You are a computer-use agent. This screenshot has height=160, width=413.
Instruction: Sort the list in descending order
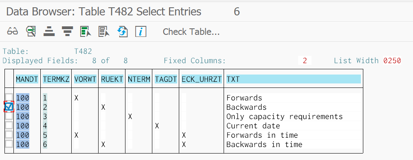click(68, 32)
